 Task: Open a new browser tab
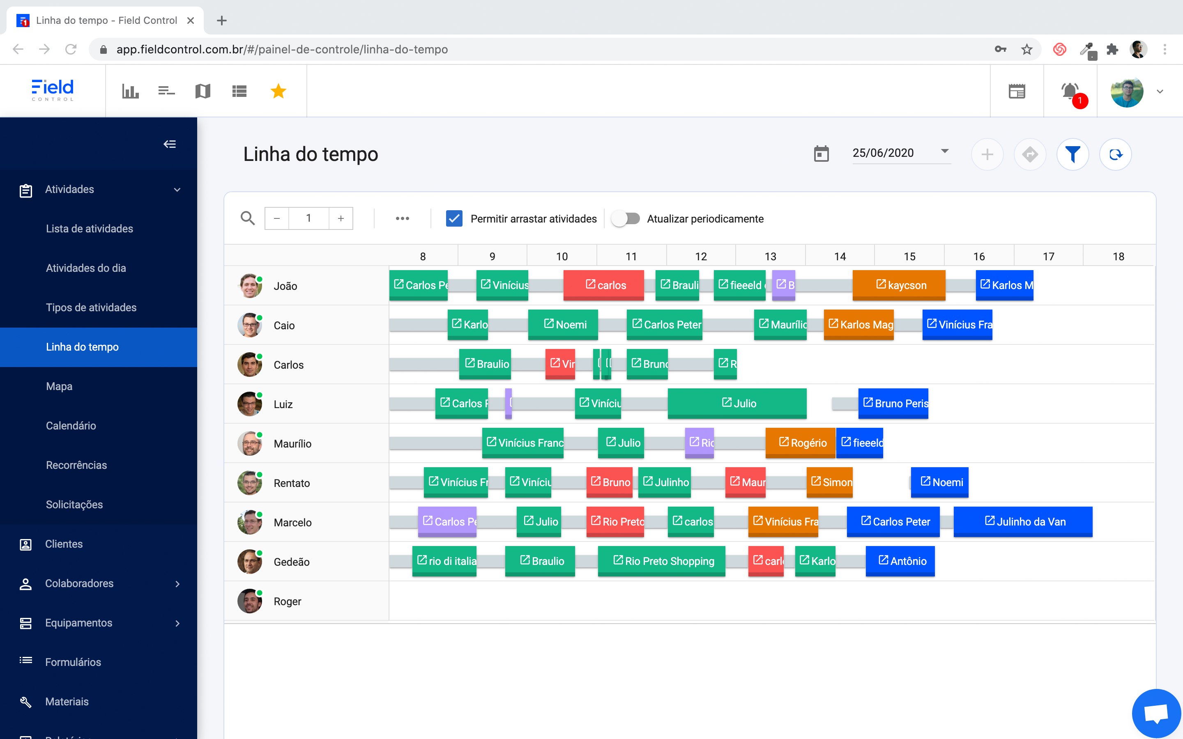(x=221, y=21)
